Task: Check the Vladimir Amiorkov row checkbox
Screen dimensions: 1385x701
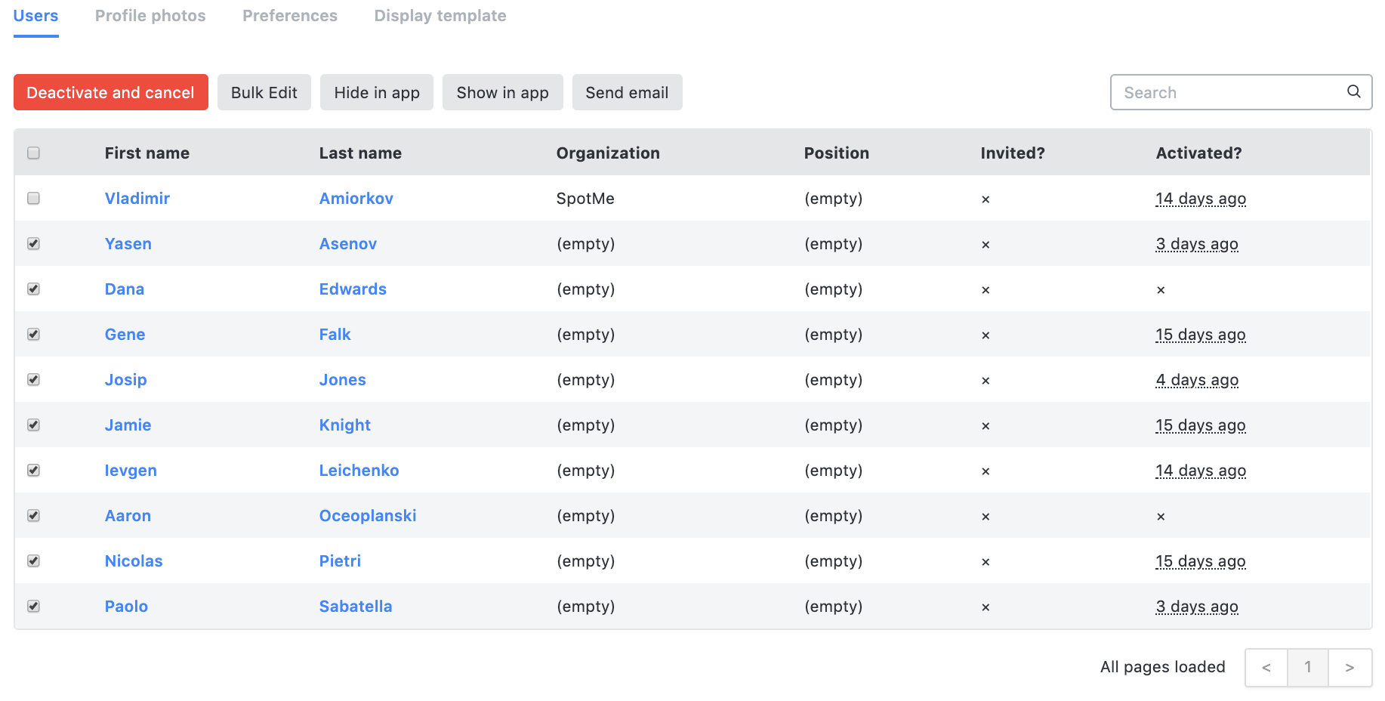Action: pos(33,198)
